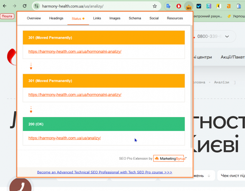This screenshot has width=245, height=191.
Task: Switch to the Headings tab
Action: point(56,18)
